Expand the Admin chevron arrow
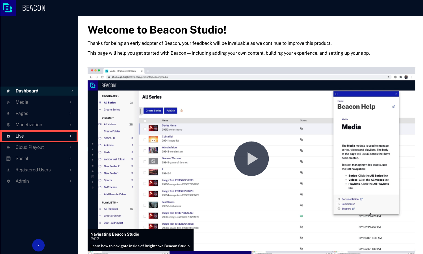The height and width of the screenshot is (254, 423). (x=70, y=181)
